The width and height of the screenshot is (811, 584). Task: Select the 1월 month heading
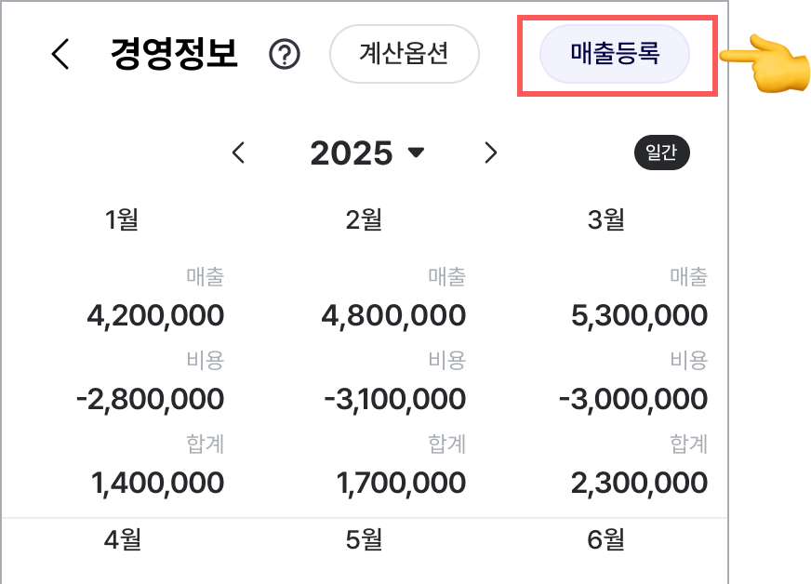122,219
